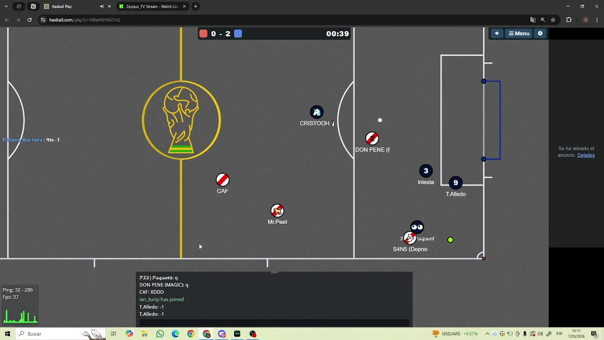The width and height of the screenshot is (604, 340).
Task: Open Copilot from the taskbar
Action: point(129,334)
